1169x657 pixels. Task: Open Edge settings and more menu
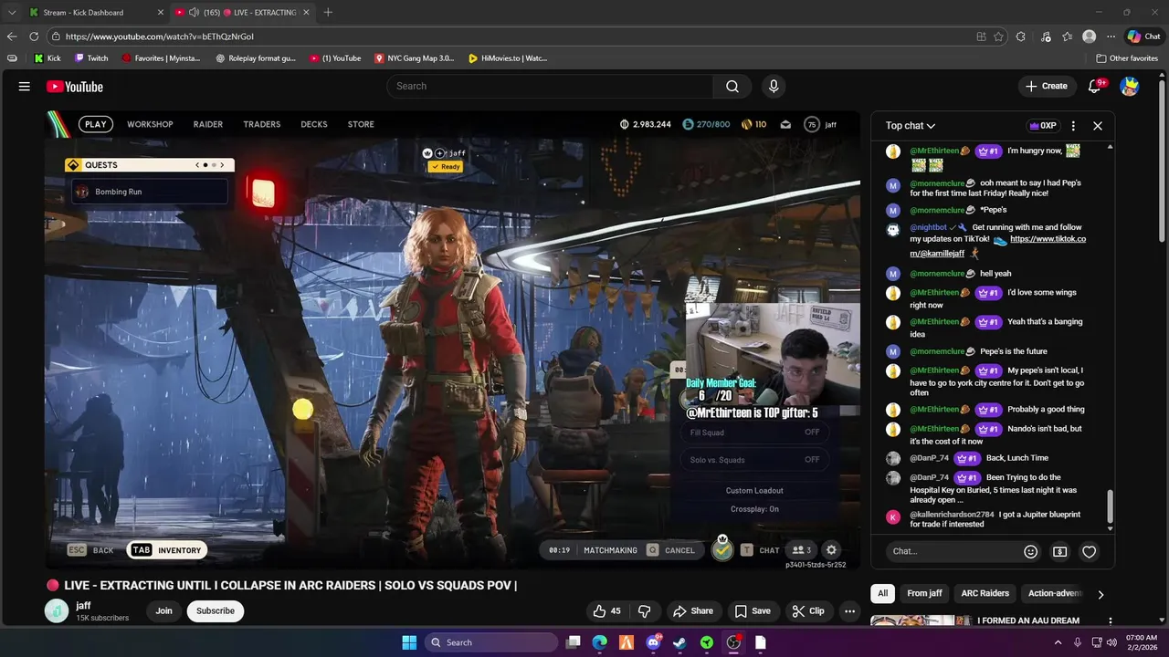[1111, 36]
